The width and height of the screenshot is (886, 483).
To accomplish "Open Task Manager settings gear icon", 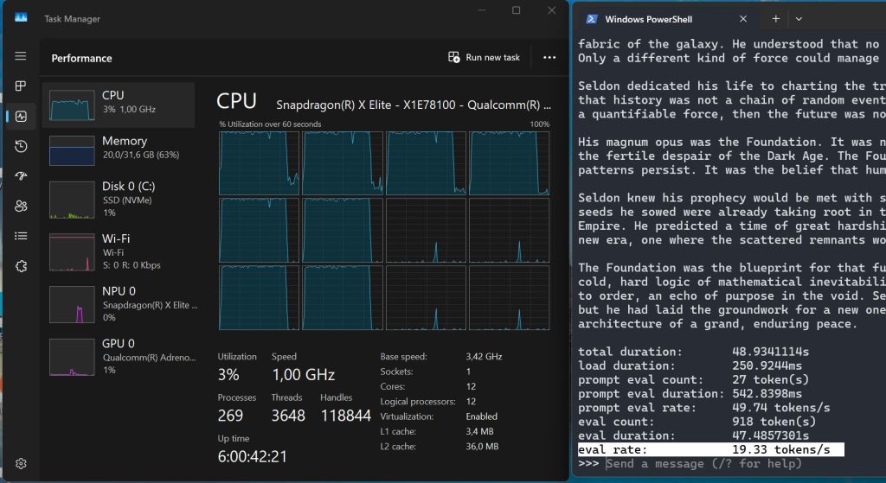I will (21, 464).
